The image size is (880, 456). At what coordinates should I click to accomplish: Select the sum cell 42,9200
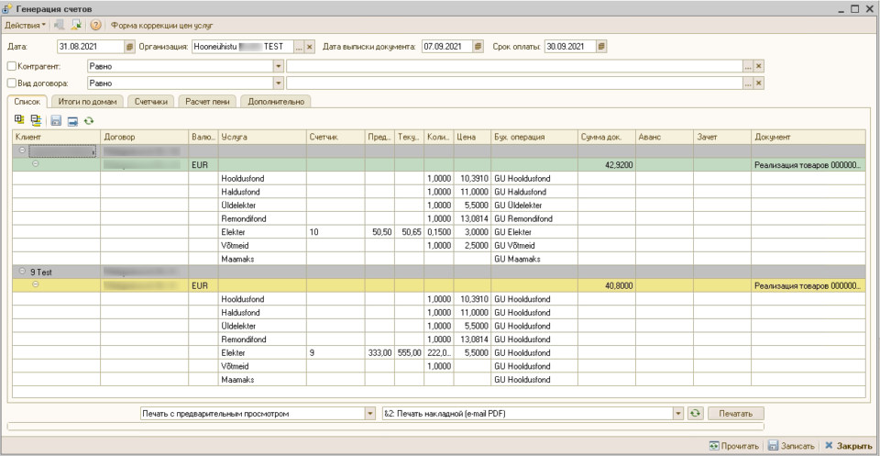(606, 165)
